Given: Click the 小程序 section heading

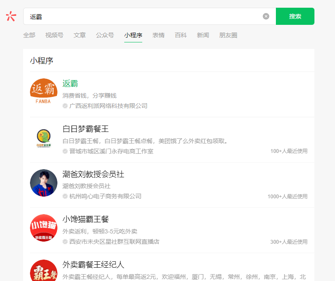Looking at the screenshot, I should tap(42, 60).
